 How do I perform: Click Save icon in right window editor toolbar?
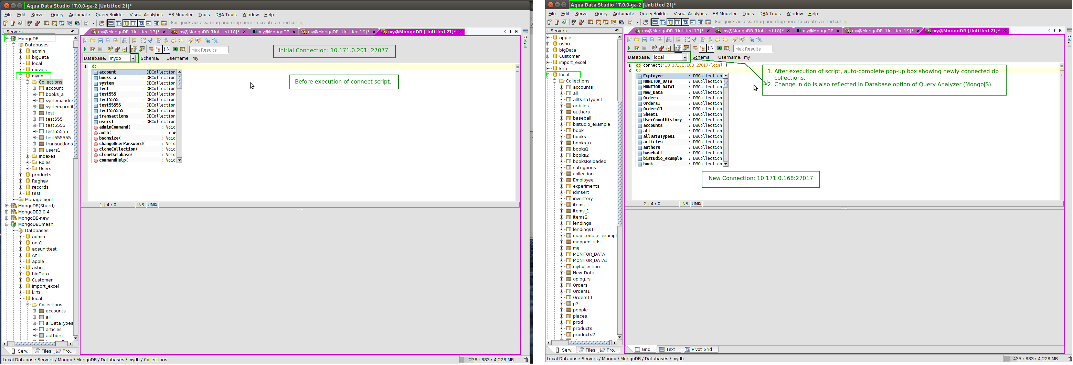coord(644,40)
